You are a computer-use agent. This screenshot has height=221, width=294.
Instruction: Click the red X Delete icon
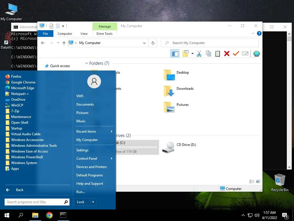click(227, 54)
